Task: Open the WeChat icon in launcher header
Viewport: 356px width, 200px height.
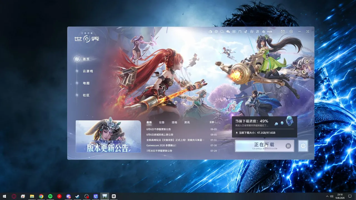Action: point(228,32)
